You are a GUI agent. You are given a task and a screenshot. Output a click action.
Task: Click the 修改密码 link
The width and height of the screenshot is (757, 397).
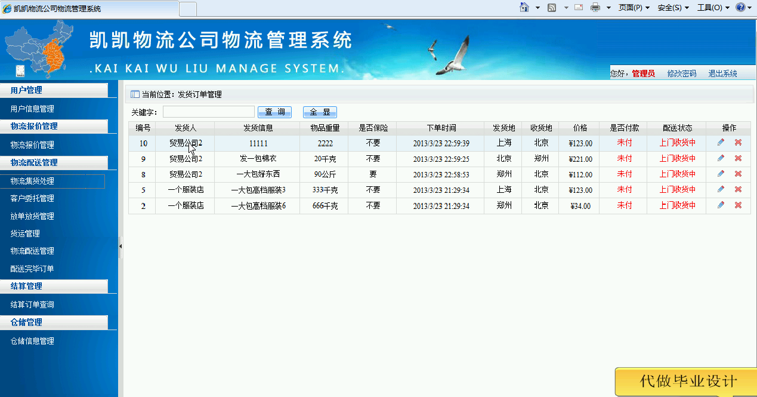pos(682,73)
